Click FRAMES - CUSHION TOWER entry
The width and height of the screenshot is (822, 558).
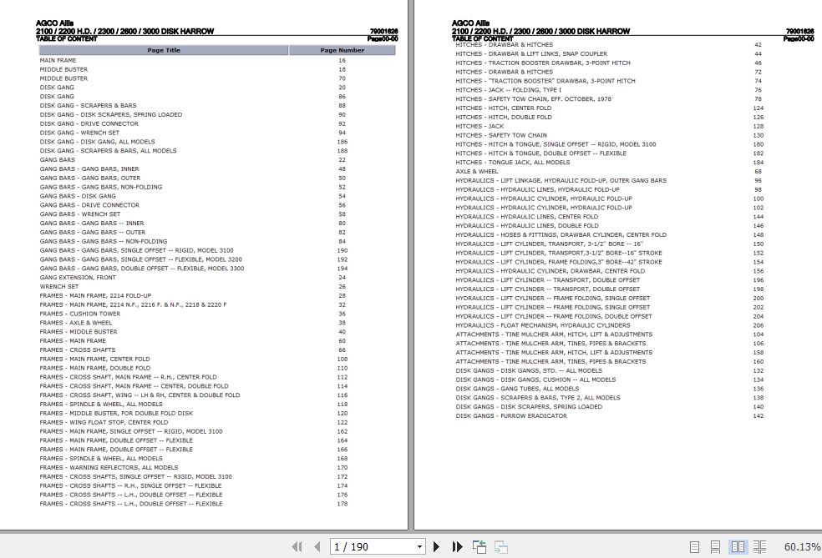[x=79, y=314]
